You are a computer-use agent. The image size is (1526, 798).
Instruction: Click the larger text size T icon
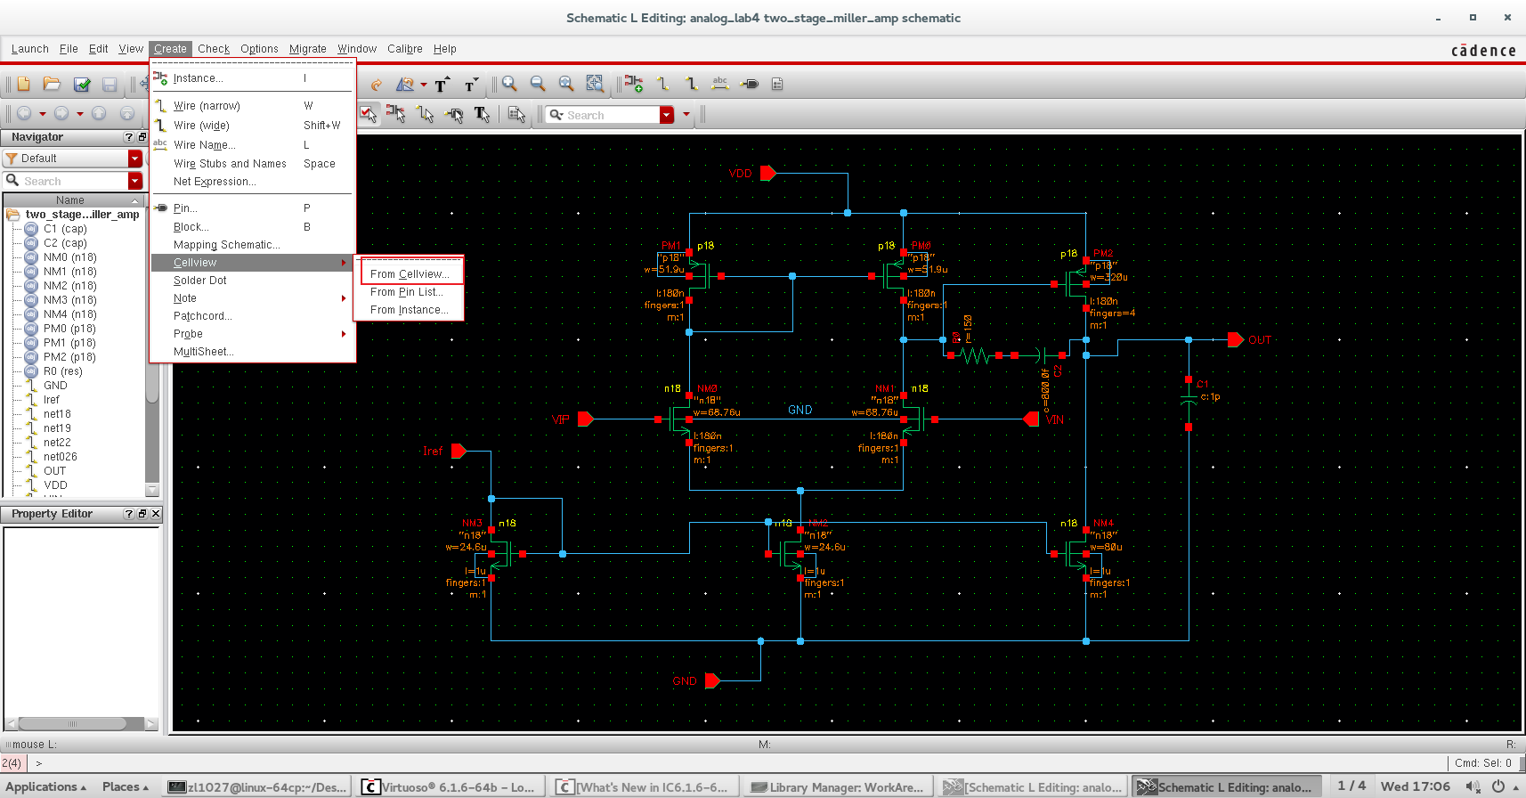coord(442,85)
